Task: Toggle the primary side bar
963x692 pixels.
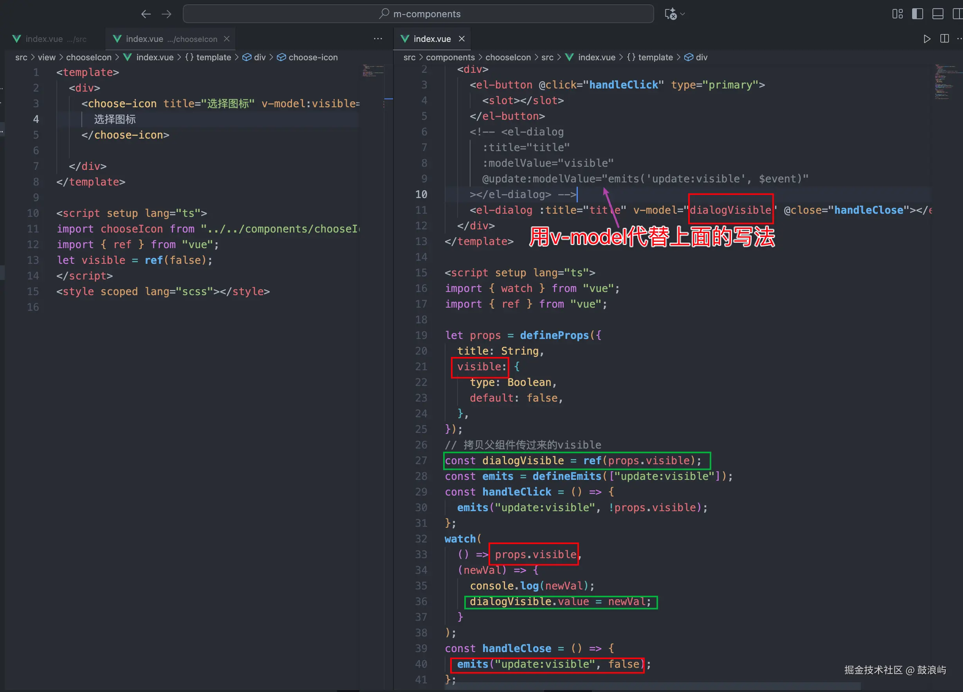Action: [x=917, y=14]
